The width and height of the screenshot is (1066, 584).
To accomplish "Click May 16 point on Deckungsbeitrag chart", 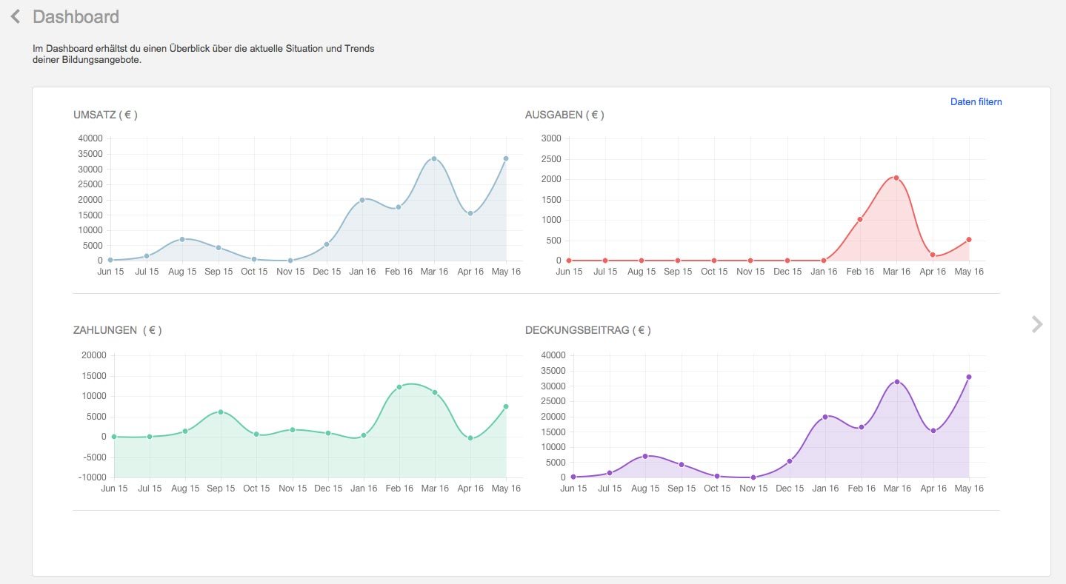I will coord(968,377).
